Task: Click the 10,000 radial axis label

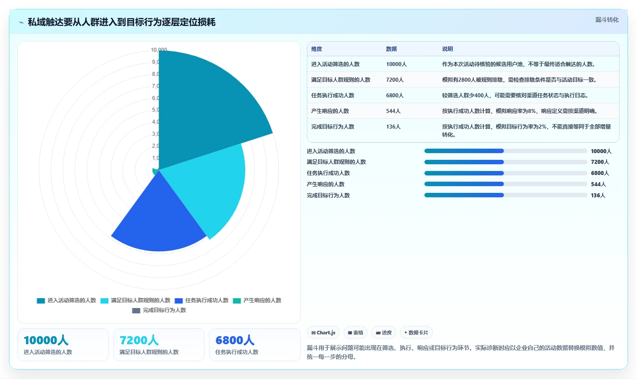Action: (x=159, y=50)
